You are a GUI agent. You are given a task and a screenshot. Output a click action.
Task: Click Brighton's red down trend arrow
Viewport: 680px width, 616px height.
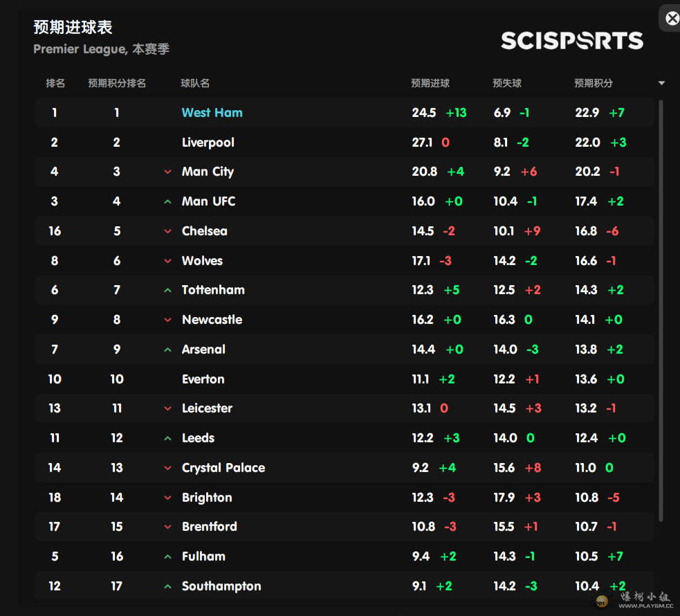pos(167,498)
